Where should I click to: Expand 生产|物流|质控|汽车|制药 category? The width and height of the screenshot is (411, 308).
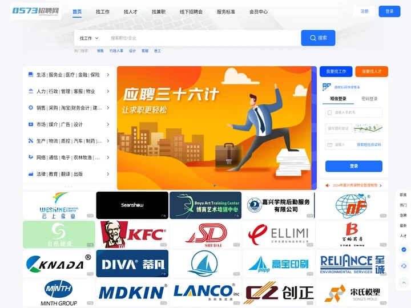[68, 141]
